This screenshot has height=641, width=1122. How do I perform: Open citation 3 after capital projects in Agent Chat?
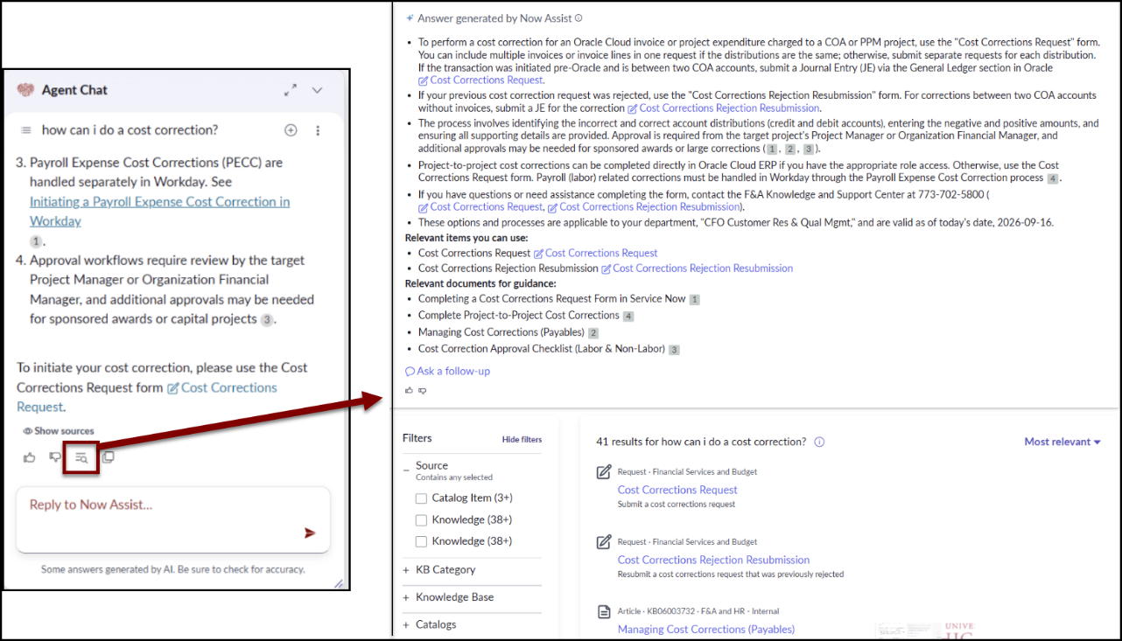[x=267, y=319]
